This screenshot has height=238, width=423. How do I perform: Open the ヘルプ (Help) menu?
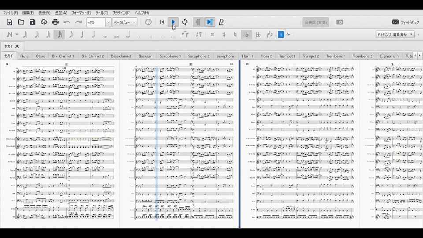pos(142,13)
